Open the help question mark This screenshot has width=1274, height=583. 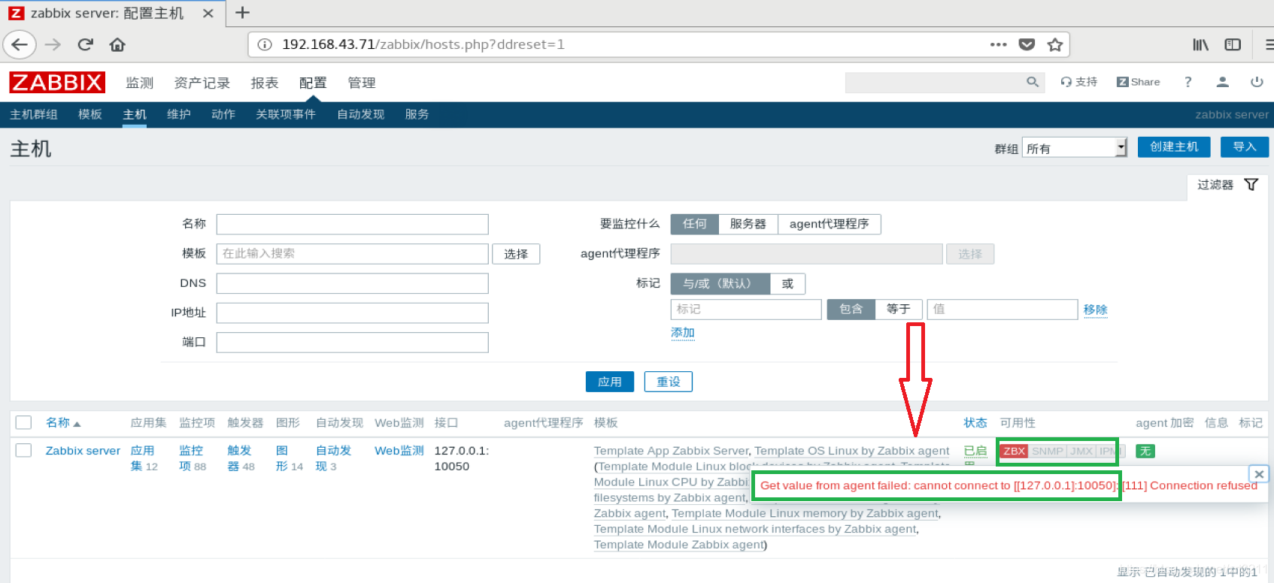click(1188, 82)
